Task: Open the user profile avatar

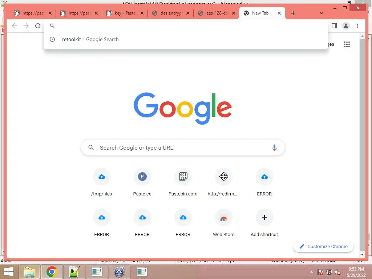Action: [x=346, y=26]
